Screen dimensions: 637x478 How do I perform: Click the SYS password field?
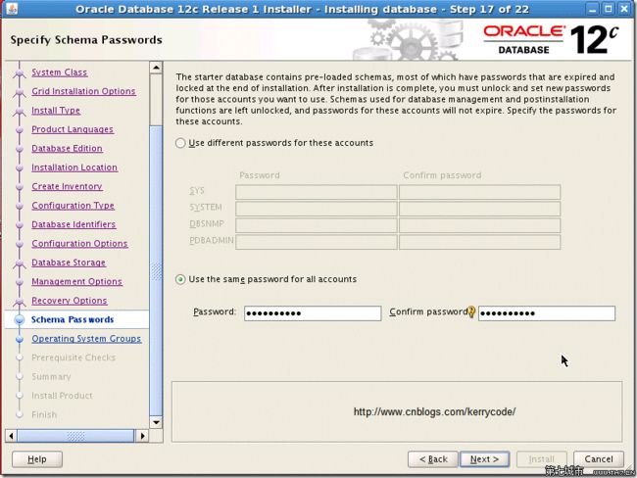coord(317,192)
